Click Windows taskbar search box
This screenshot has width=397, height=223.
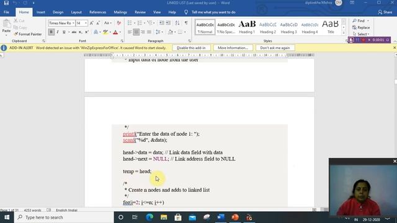64,217
